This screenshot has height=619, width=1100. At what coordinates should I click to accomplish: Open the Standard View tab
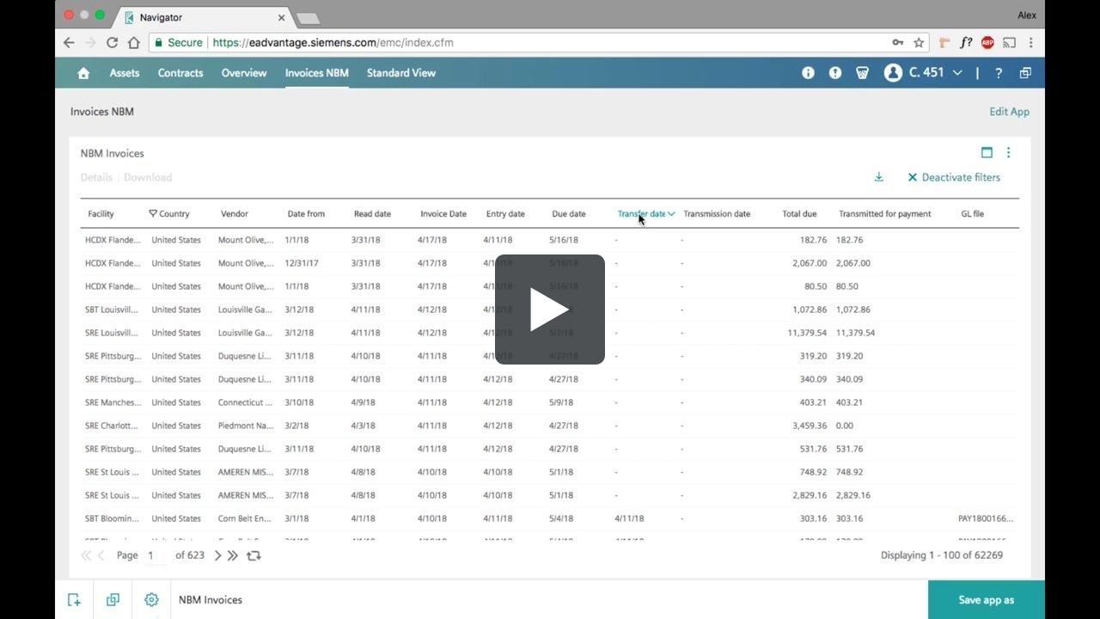click(401, 73)
